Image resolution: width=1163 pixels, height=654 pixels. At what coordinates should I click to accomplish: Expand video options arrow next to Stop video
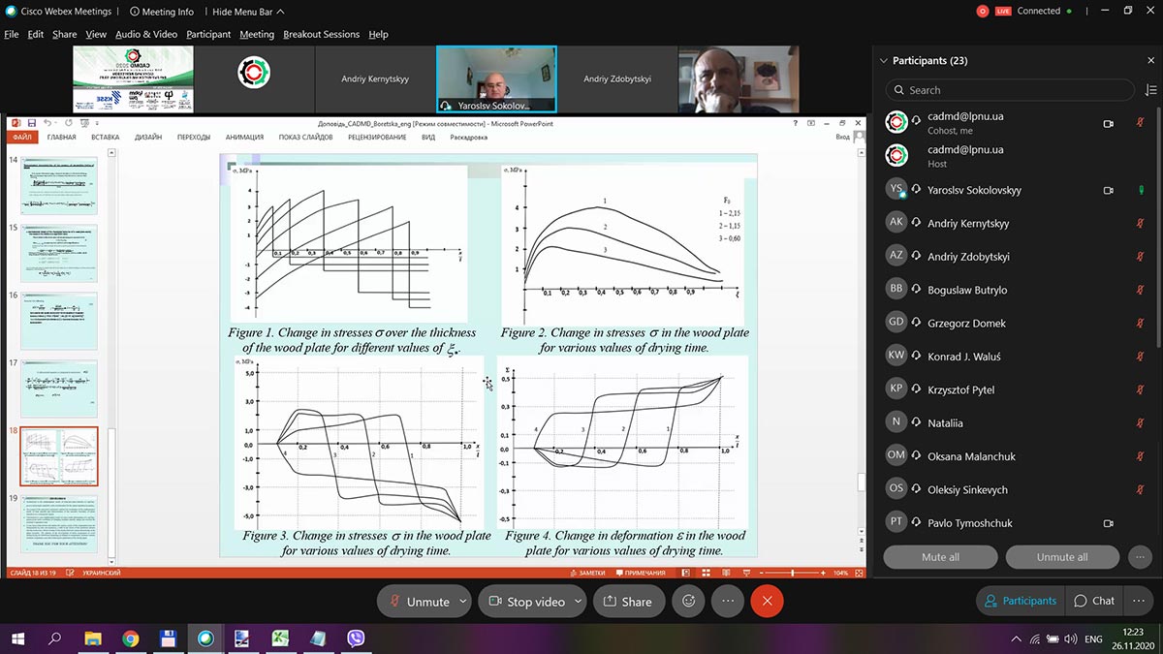coord(578,601)
